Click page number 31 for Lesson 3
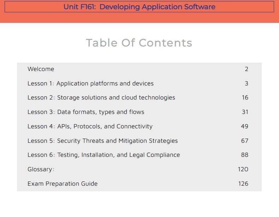 tap(245, 112)
